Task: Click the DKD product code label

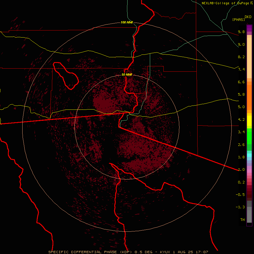Action: (x=248, y=17)
